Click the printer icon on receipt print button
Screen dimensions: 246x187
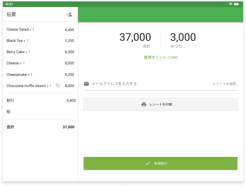click(x=144, y=104)
